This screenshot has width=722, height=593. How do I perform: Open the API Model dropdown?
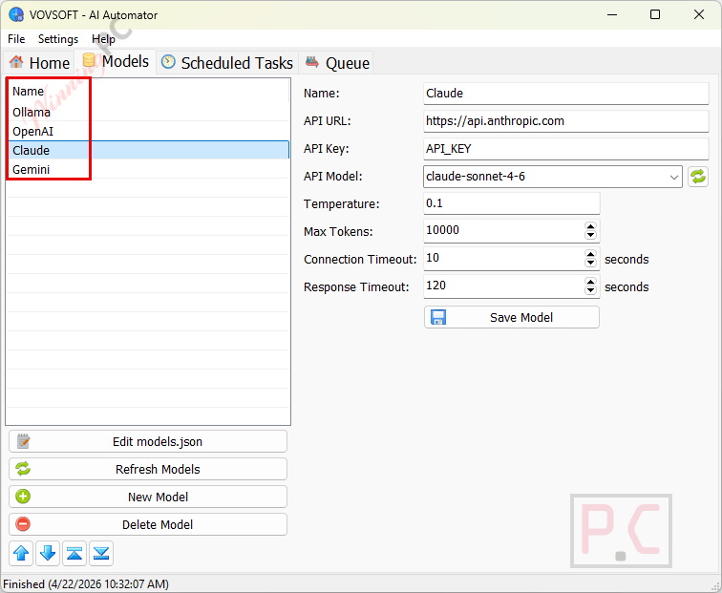673,177
